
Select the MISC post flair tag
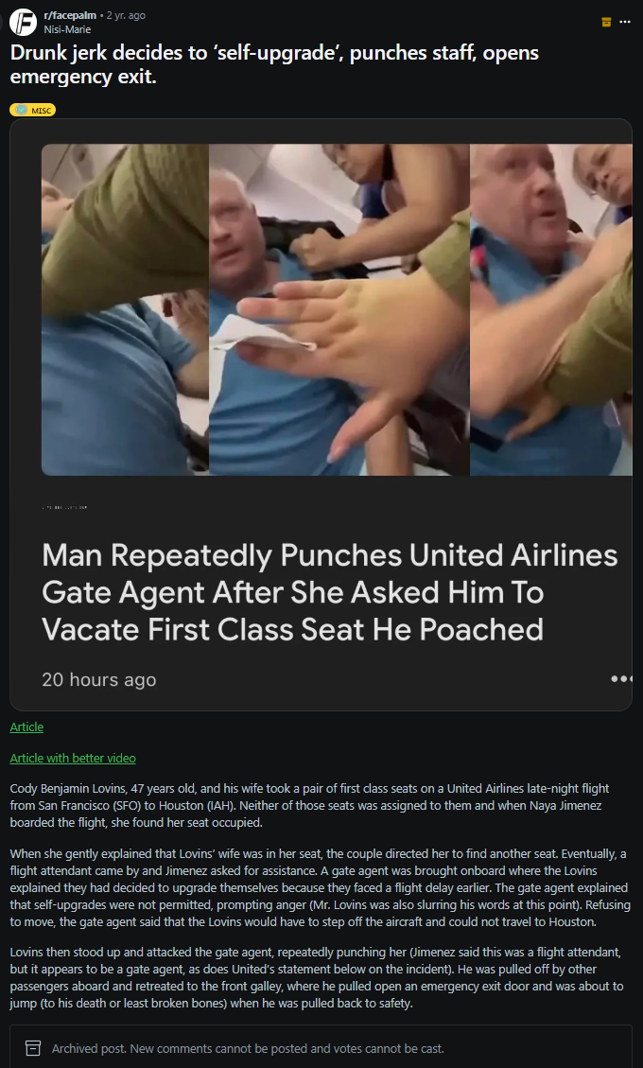(33, 110)
